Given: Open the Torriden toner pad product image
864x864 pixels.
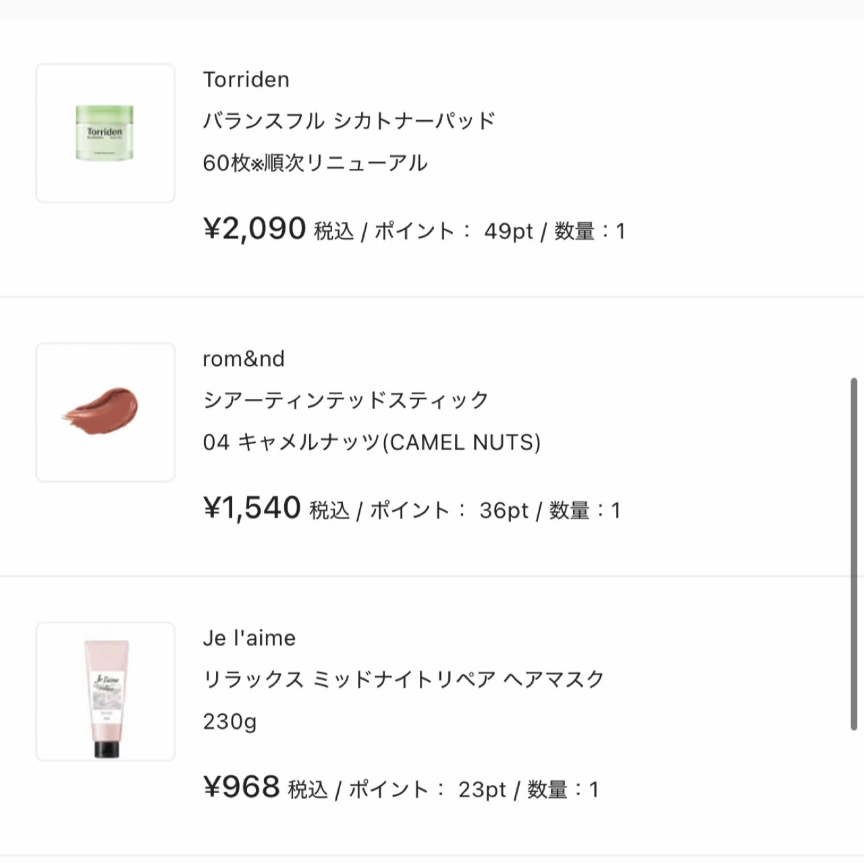Looking at the screenshot, I should click(x=105, y=133).
